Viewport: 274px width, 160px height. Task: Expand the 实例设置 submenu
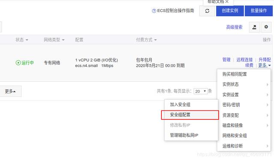(x=244, y=95)
